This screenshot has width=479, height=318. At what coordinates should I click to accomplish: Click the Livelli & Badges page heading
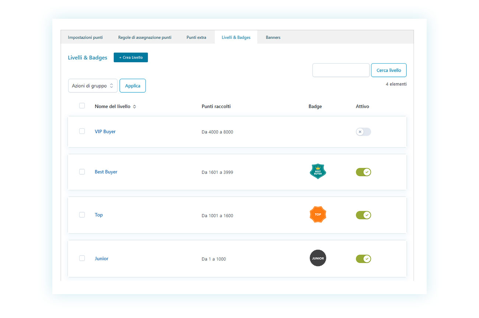coord(87,57)
